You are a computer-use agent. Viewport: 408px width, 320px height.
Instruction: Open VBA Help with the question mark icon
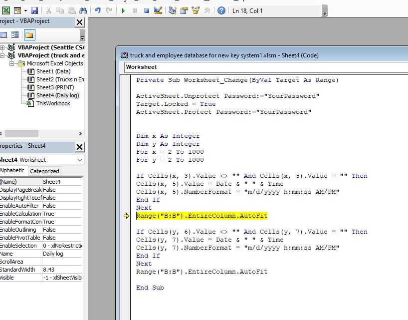pyautogui.click(x=221, y=10)
